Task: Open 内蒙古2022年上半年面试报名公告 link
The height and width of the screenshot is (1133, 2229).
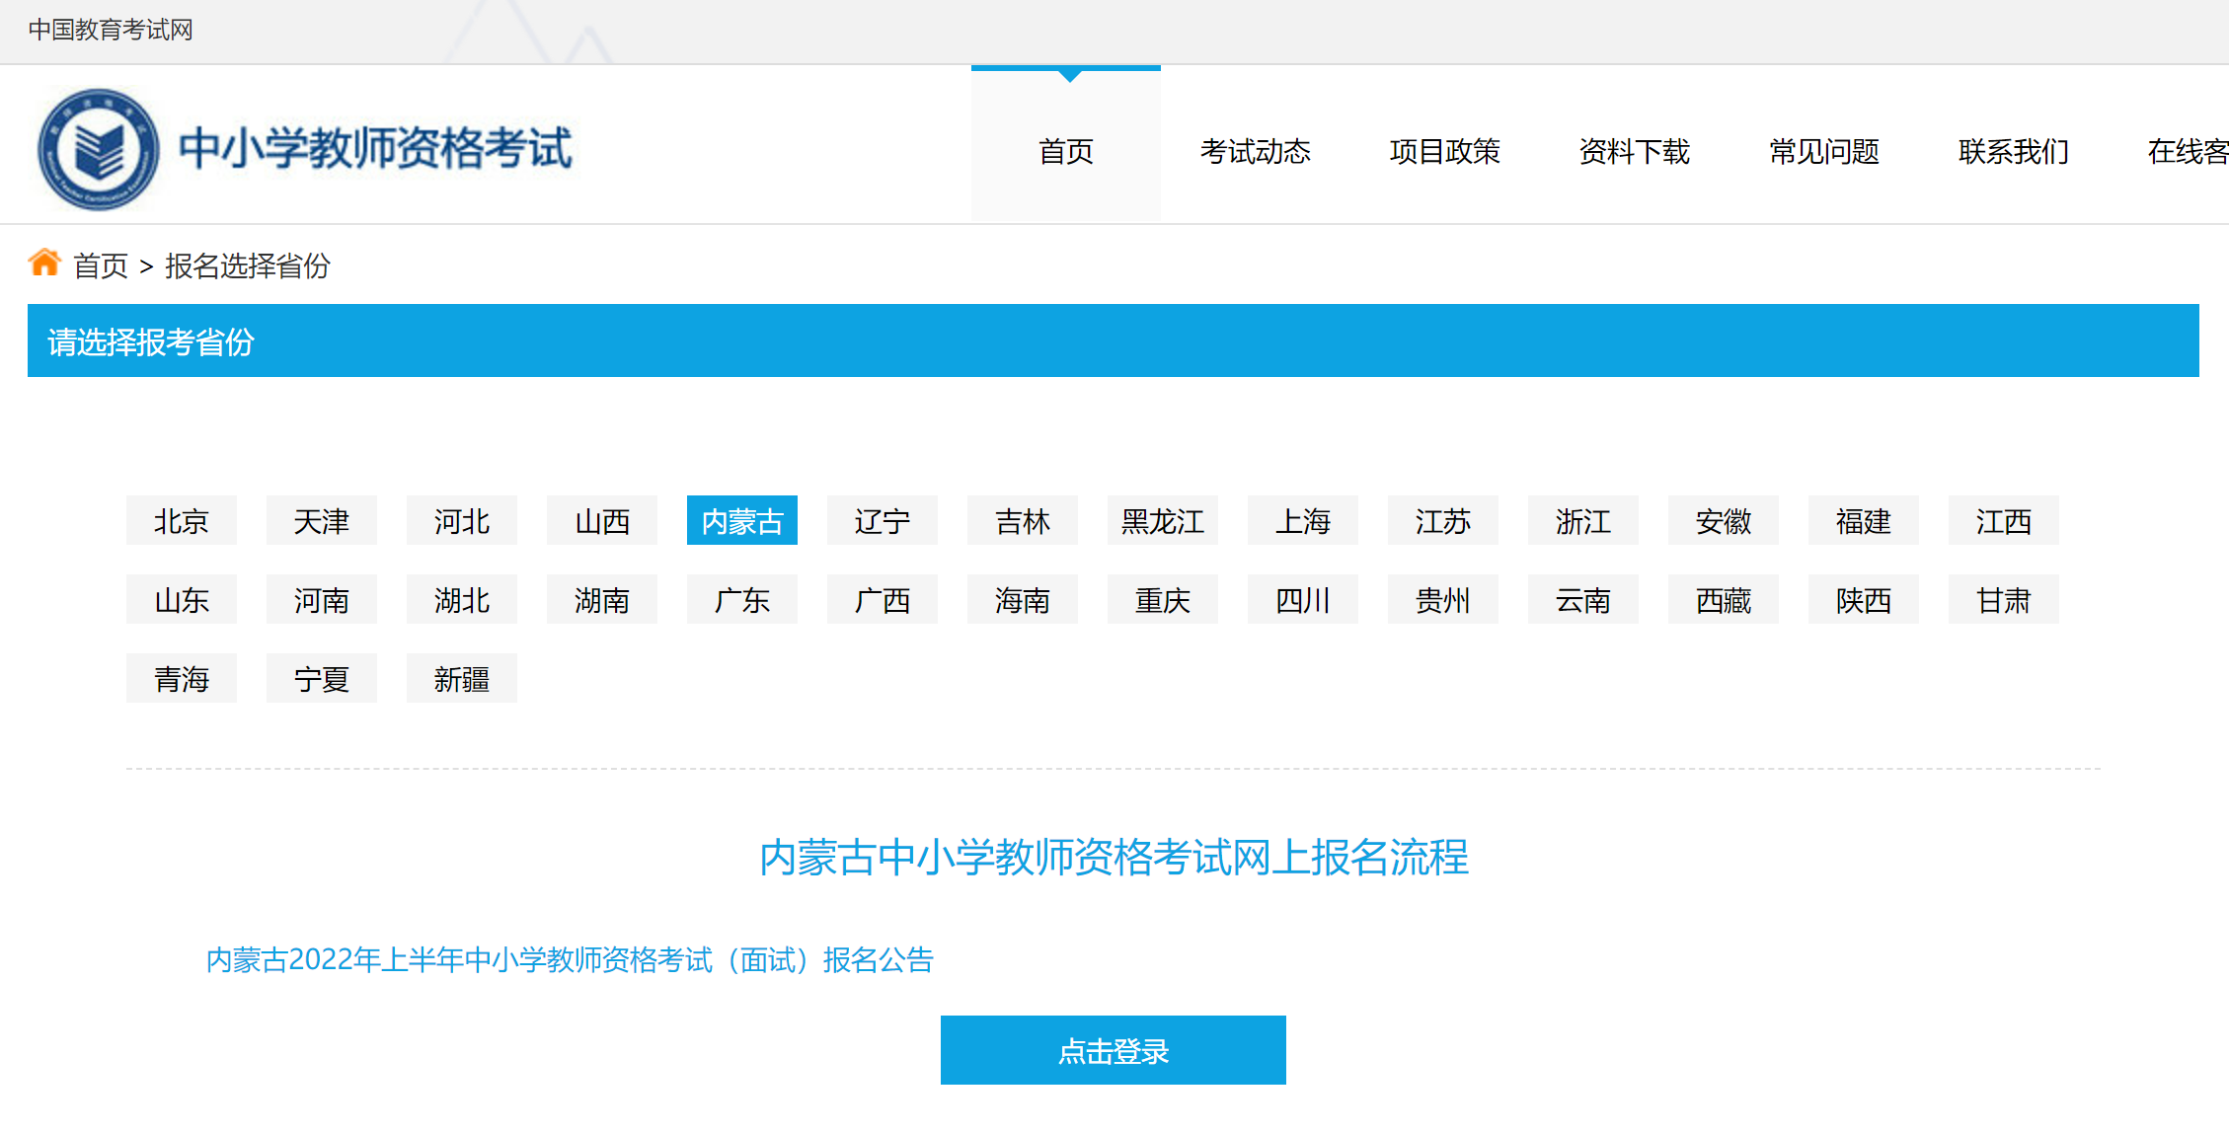Action: click(570, 959)
